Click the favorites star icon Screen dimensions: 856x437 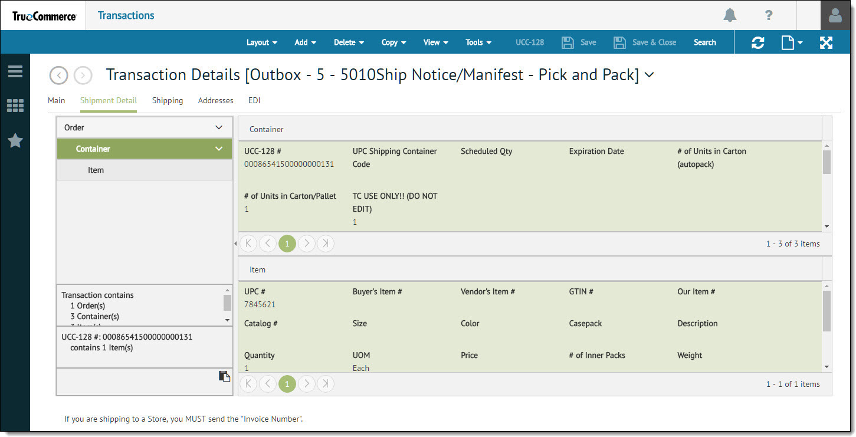tap(15, 140)
